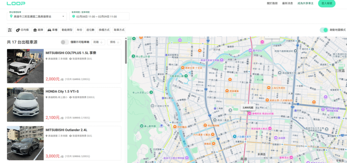Open the advanced filter sliders icon
The height and width of the screenshot is (163, 347).
click(x=10, y=30)
